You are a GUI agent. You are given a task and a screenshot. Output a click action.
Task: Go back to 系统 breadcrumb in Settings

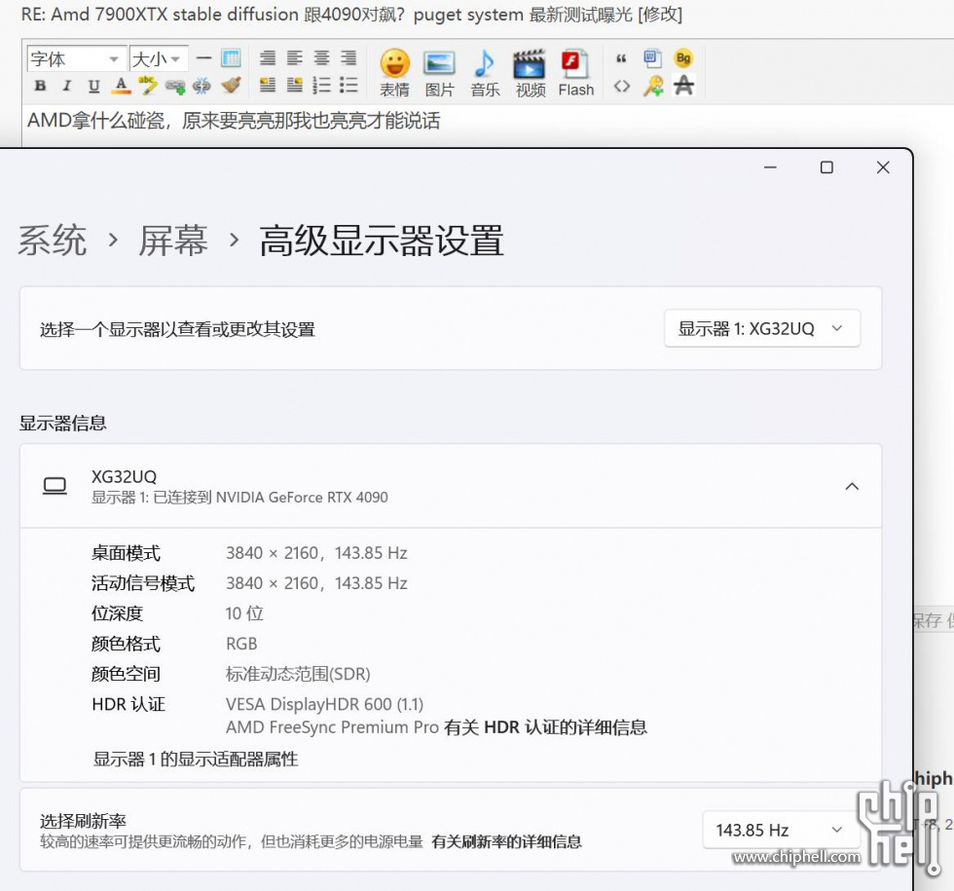(x=53, y=240)
